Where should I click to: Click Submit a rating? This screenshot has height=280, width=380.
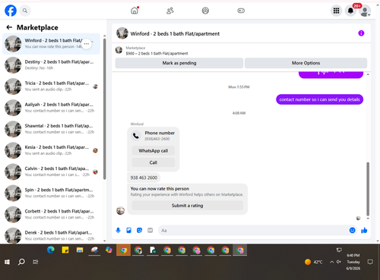pos(188,206)
